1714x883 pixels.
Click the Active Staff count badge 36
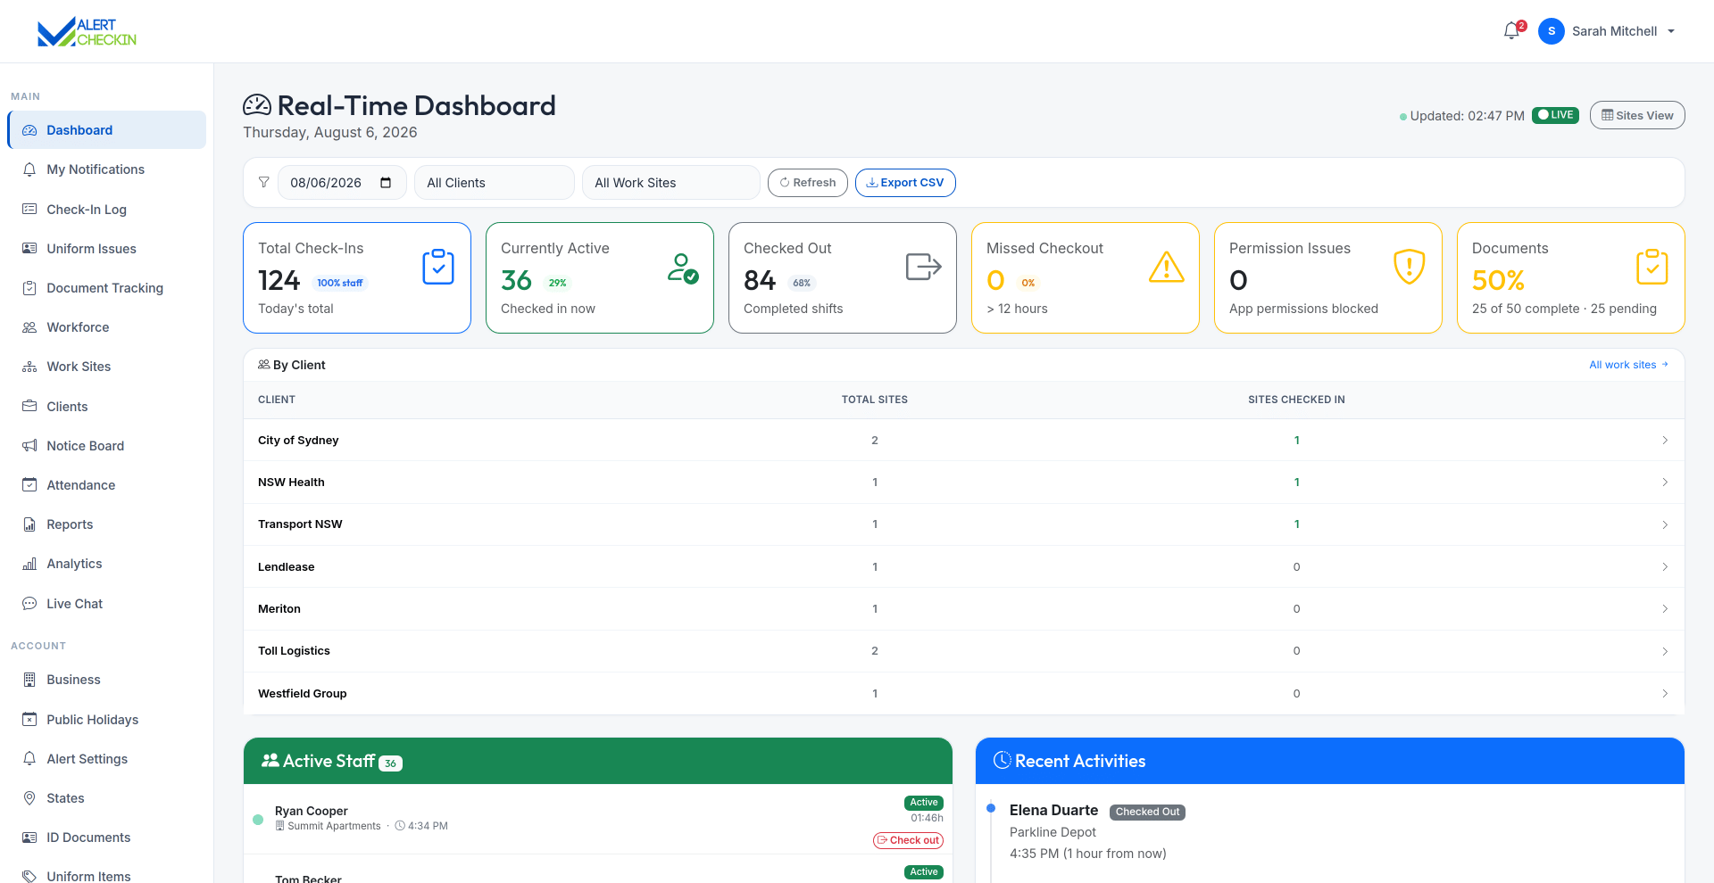click(x=390, y=763)
